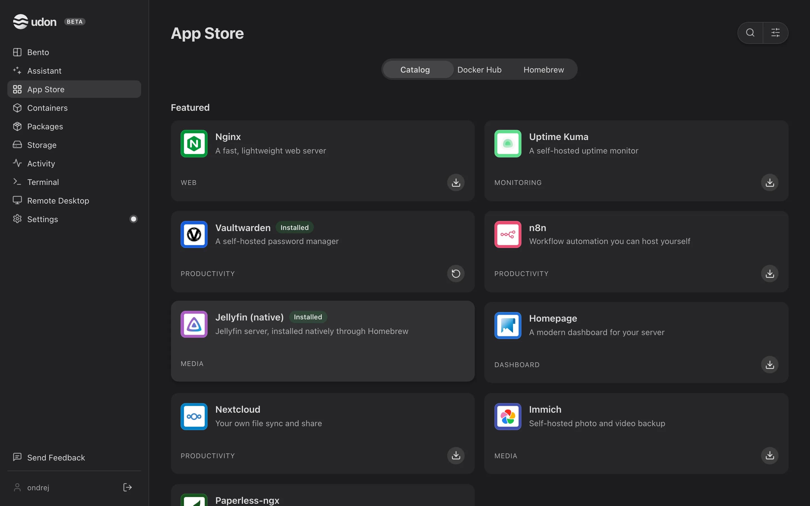Switch to the Homebrew tab
The width and height of the screenshot is (810, 506).
point(544,70)
